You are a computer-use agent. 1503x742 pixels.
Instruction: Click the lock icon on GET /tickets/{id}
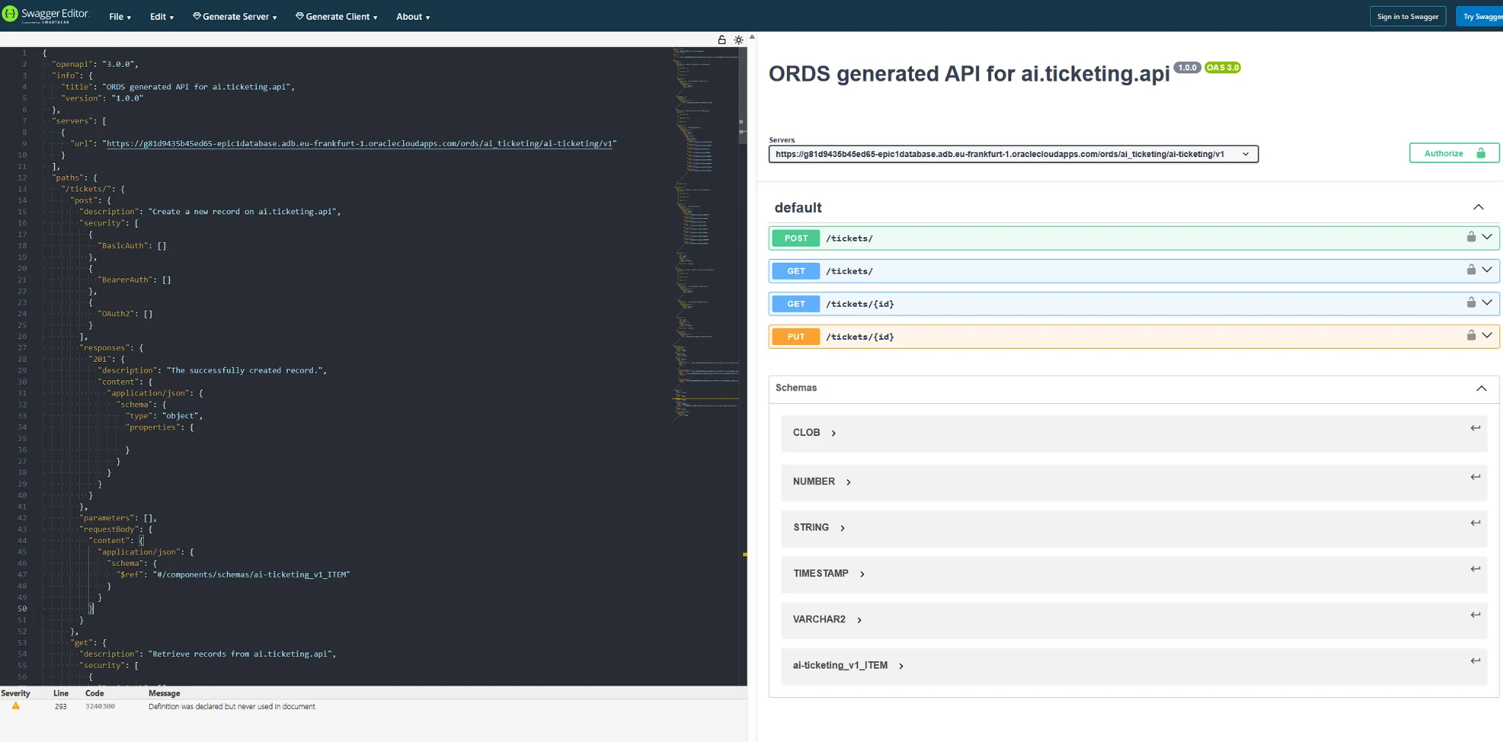[x=1471, y=302]
